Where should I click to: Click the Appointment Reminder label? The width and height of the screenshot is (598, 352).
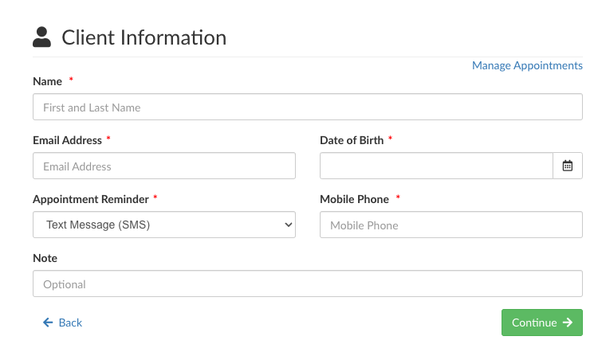(90, 199)
